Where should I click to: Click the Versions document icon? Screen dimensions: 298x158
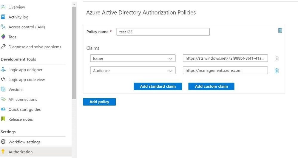point(3,89)
